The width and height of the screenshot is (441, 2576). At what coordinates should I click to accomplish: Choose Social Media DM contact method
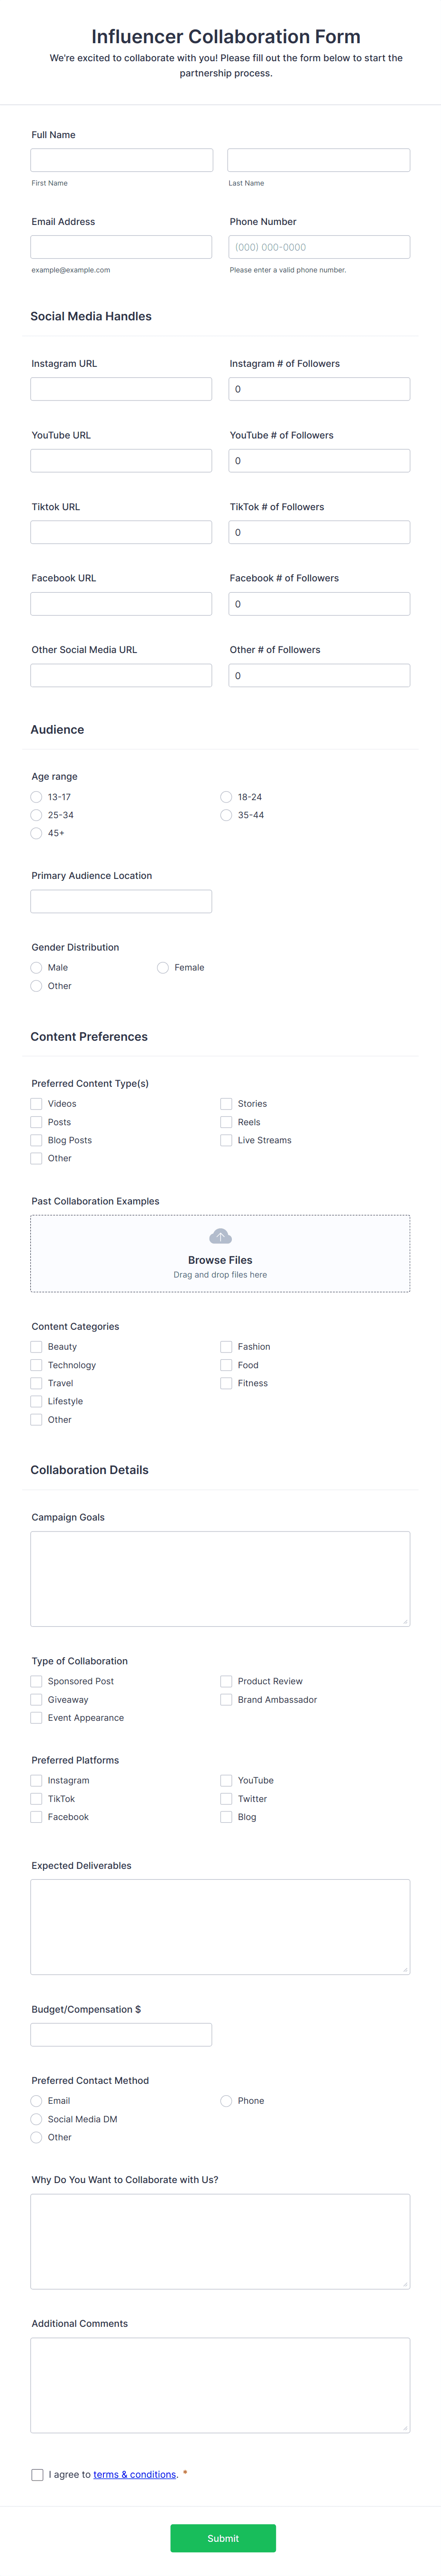click(x=36, y=2119)
